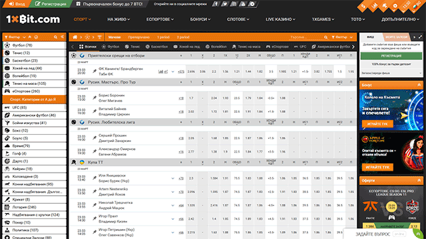Screen dimensions: 426x239
Task: Open the settings gear in the top right
Action: pyautogui.click(x=395, y=6)
